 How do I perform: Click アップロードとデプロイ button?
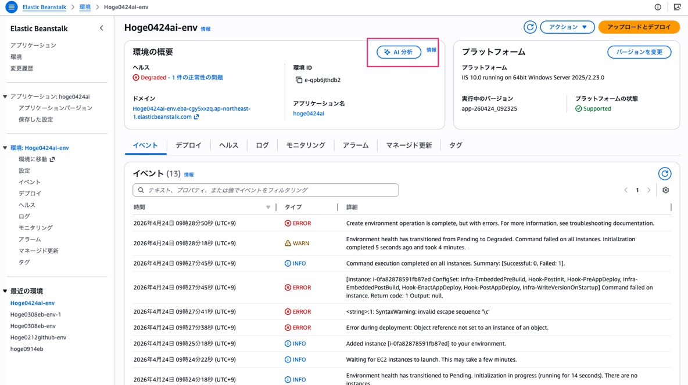coord(639,27)
